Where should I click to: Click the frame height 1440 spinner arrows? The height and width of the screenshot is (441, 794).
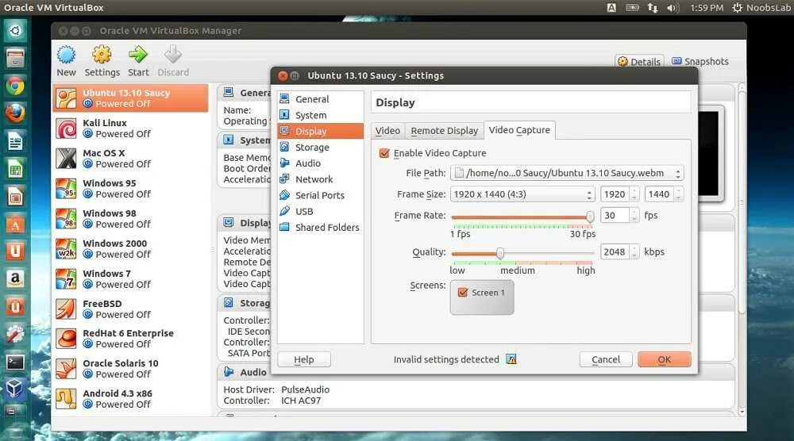pos(679,194)
